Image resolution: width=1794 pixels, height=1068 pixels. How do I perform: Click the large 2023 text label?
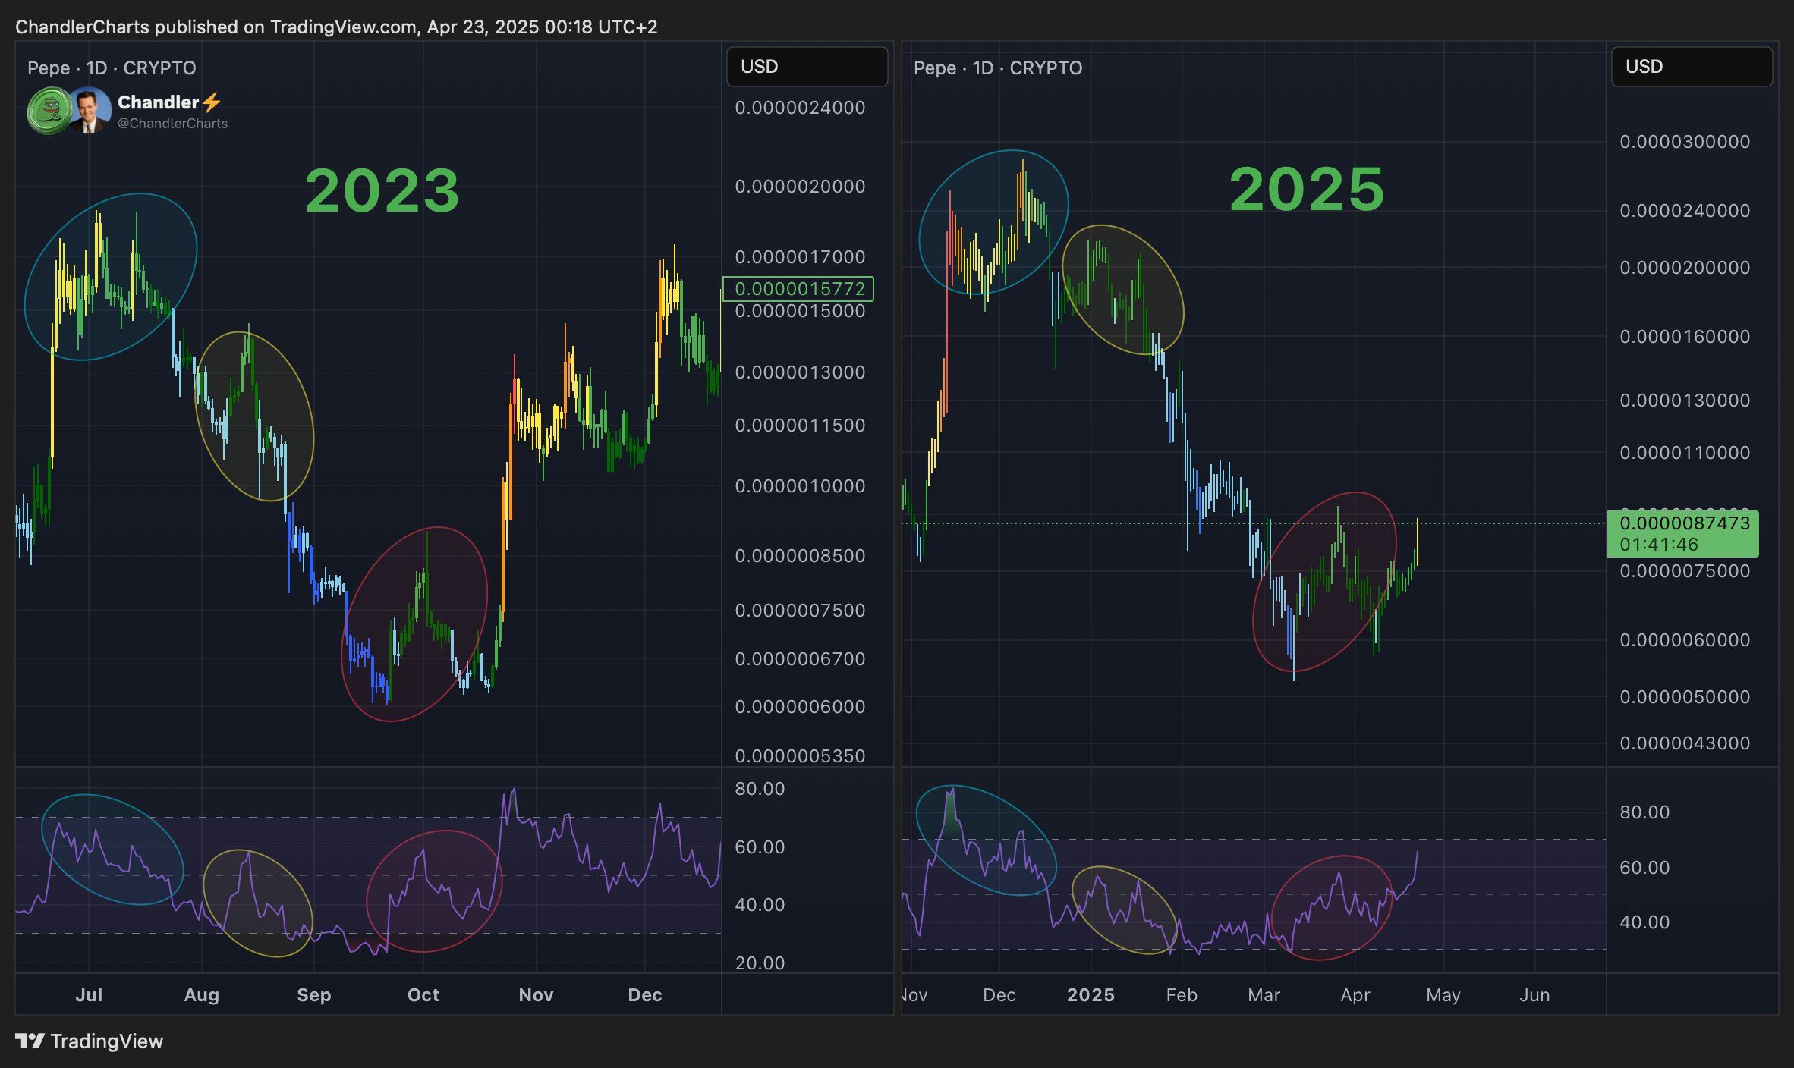[382, 190]
